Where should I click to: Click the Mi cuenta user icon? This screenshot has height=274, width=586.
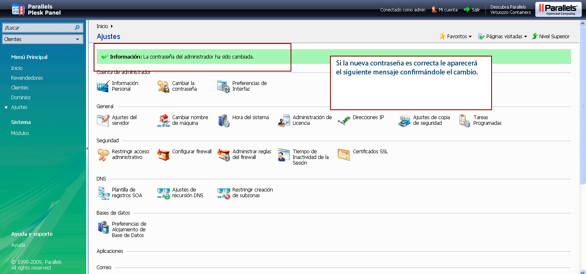(434, 9)
